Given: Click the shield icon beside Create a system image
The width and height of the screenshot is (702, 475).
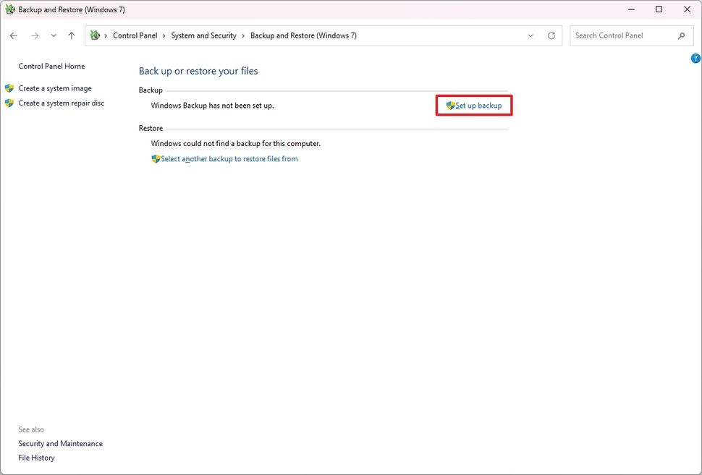Looking at the screenshot, I should [9, 87].
